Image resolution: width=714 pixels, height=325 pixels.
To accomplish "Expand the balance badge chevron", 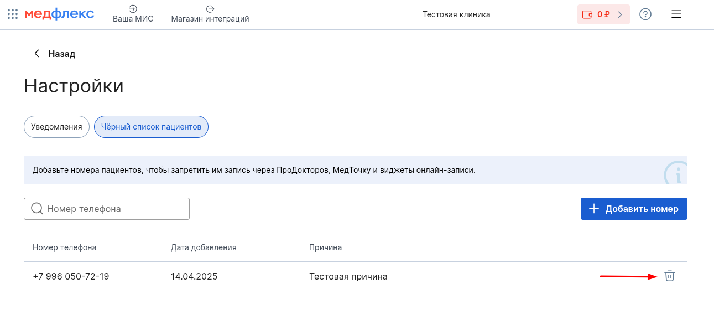I will pyautogui.click(x=620, y=14).
